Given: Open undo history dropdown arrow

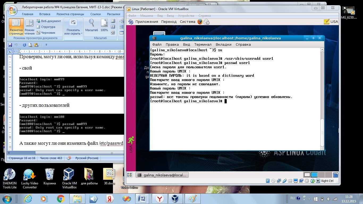Looking at the screenshot, I should point(20,45).
